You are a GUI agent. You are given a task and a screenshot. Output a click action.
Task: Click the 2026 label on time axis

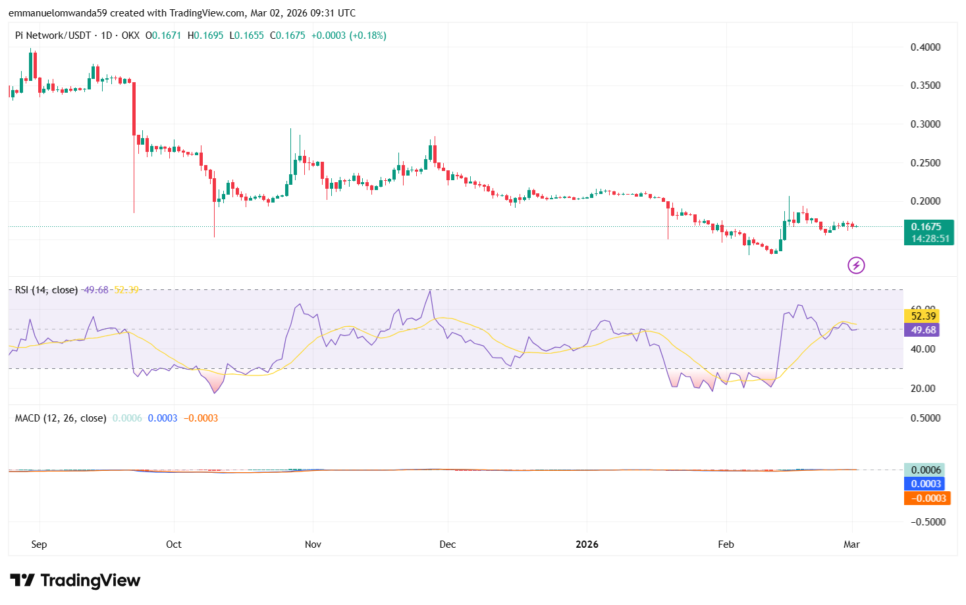pyautogui.click(x=586, y=544)
